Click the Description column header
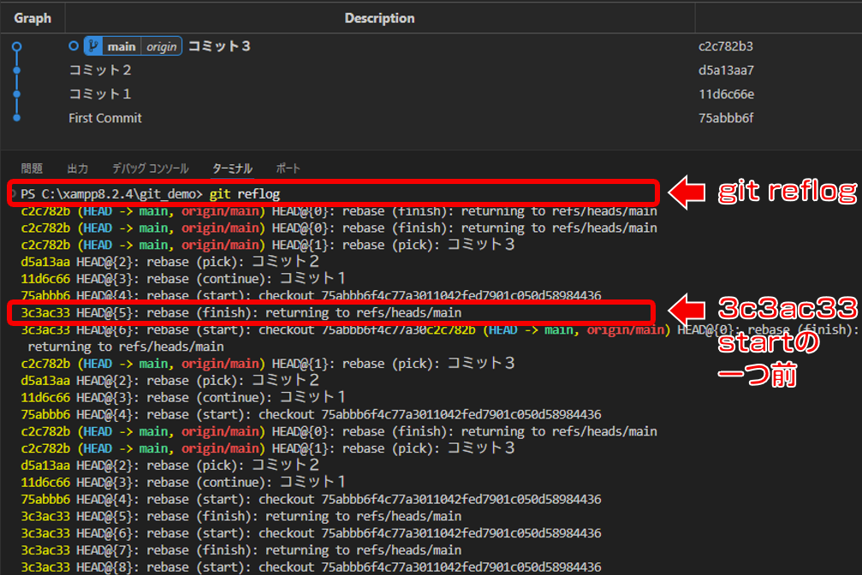 [x=379, y=18]
